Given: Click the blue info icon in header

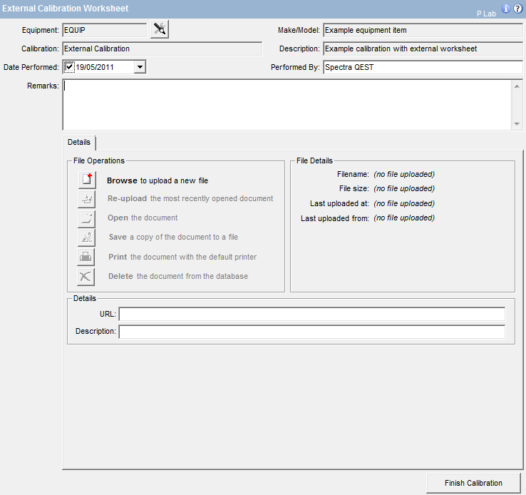Looking at the screenshot, I should 506,9.
